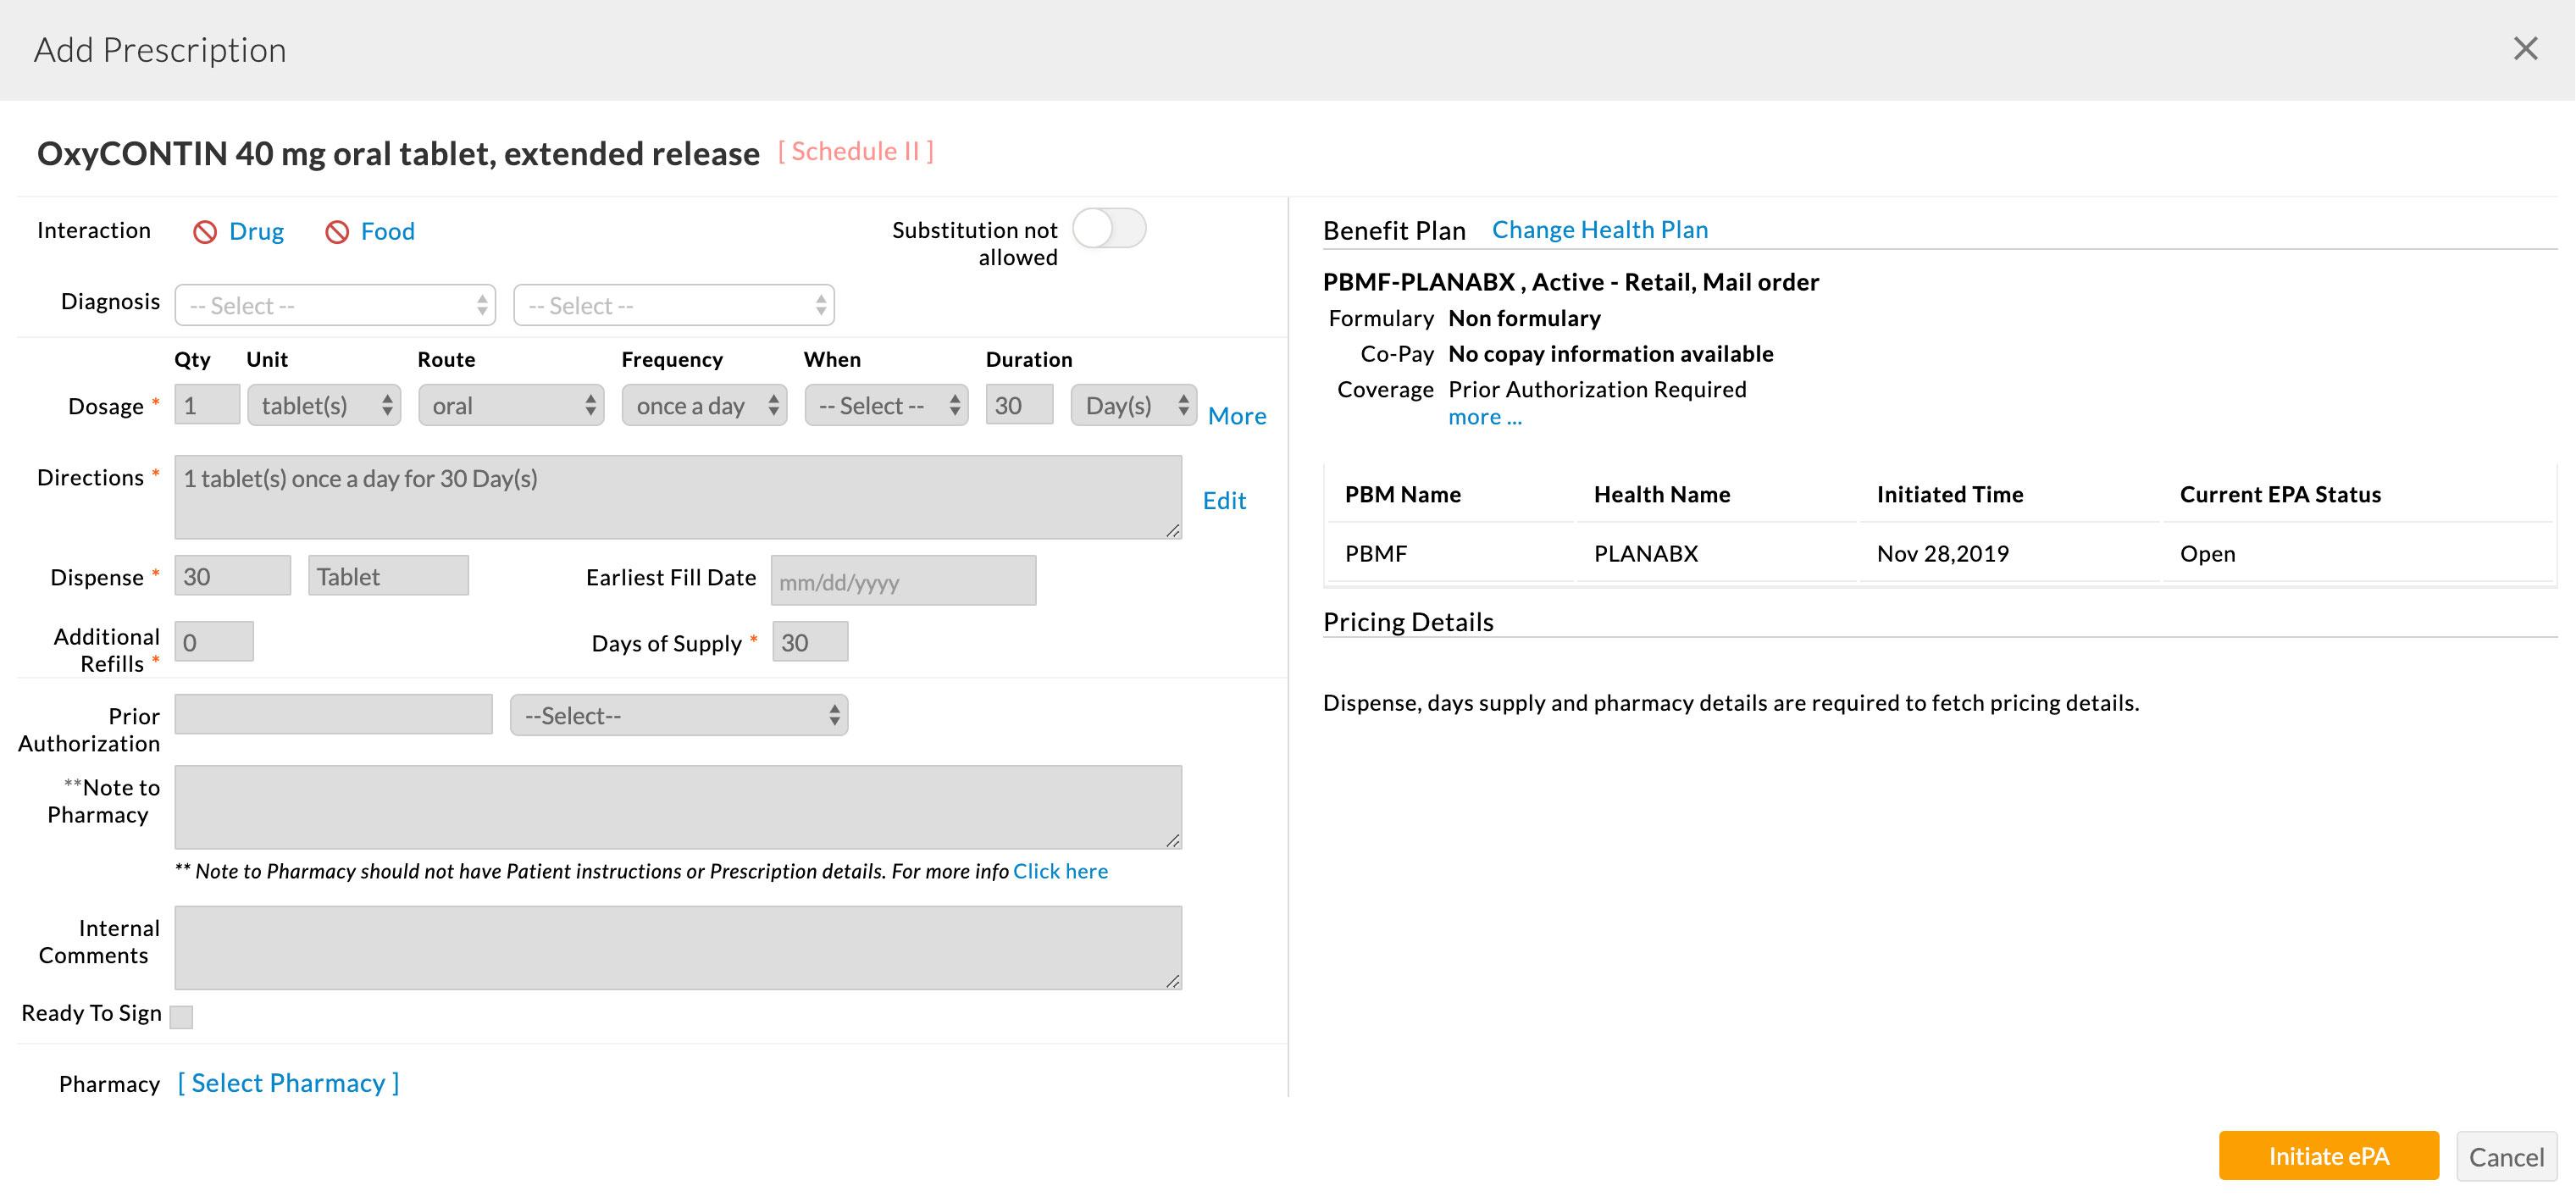This screenshot has width=2576, height=1197.
Task: Click the Drug interaction prohibited icon
Action: pos(205,232)
